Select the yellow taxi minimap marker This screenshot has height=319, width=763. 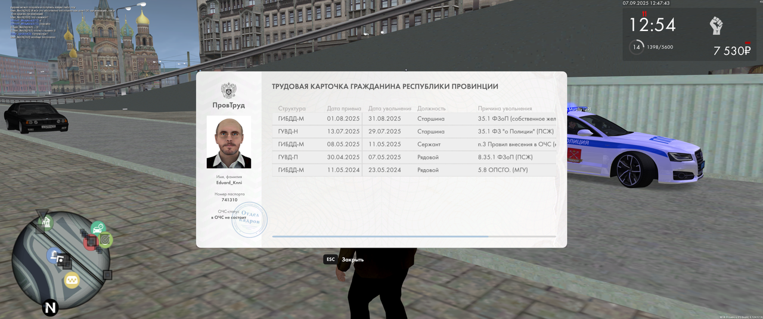coord(72,280)
